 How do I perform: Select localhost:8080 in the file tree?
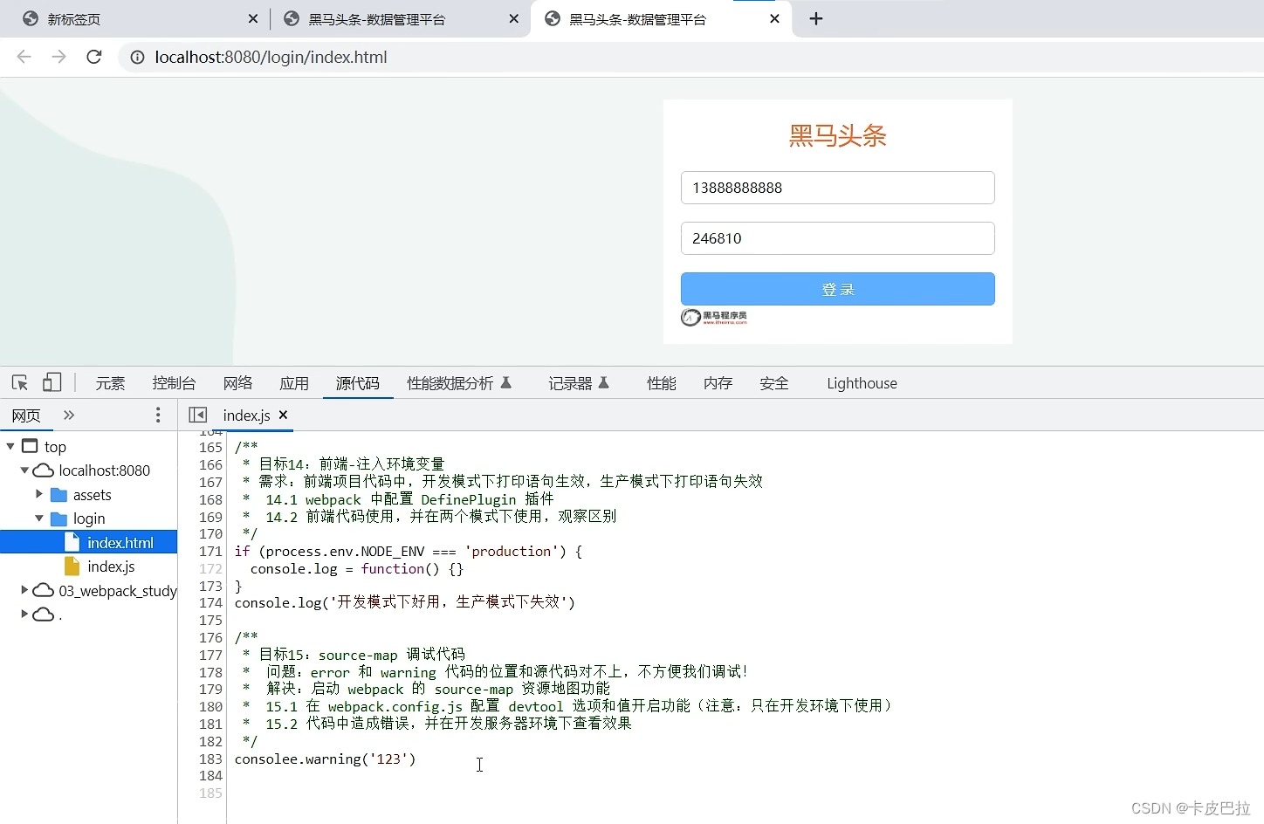105,470
